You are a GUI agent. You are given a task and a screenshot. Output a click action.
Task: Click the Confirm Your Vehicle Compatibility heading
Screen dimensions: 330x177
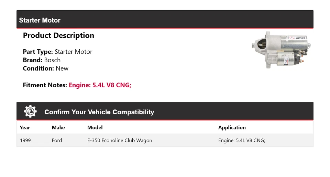coord(99,112)
